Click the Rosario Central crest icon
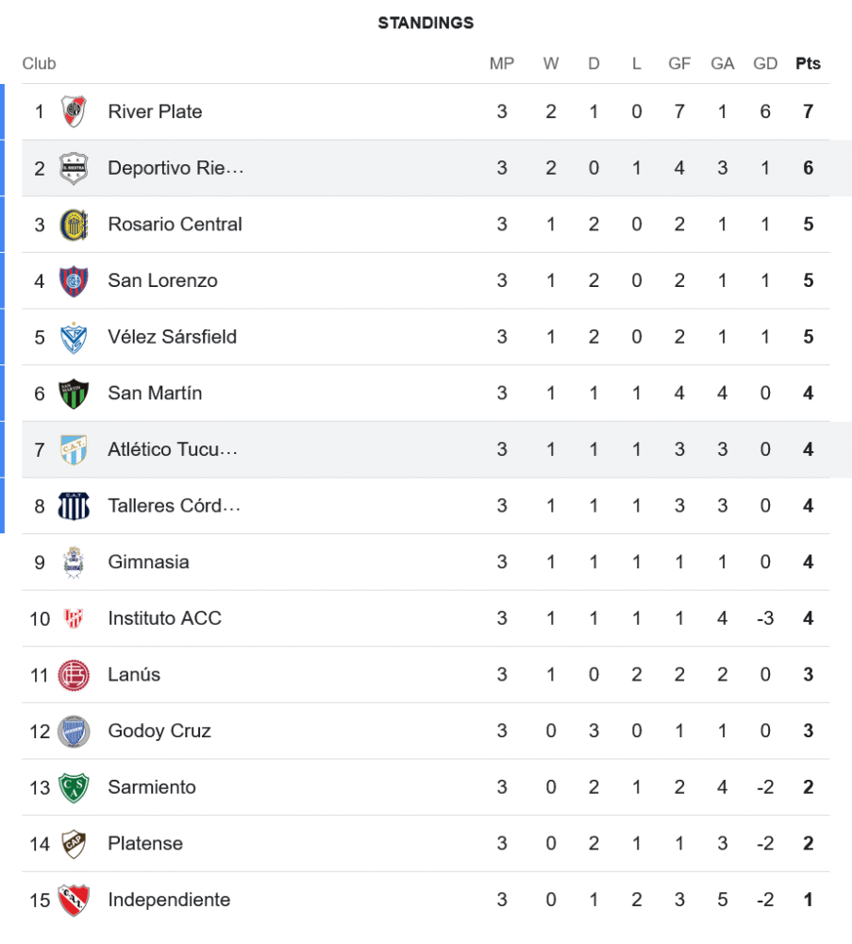852x944 pixels. click(x=73, y=225)
